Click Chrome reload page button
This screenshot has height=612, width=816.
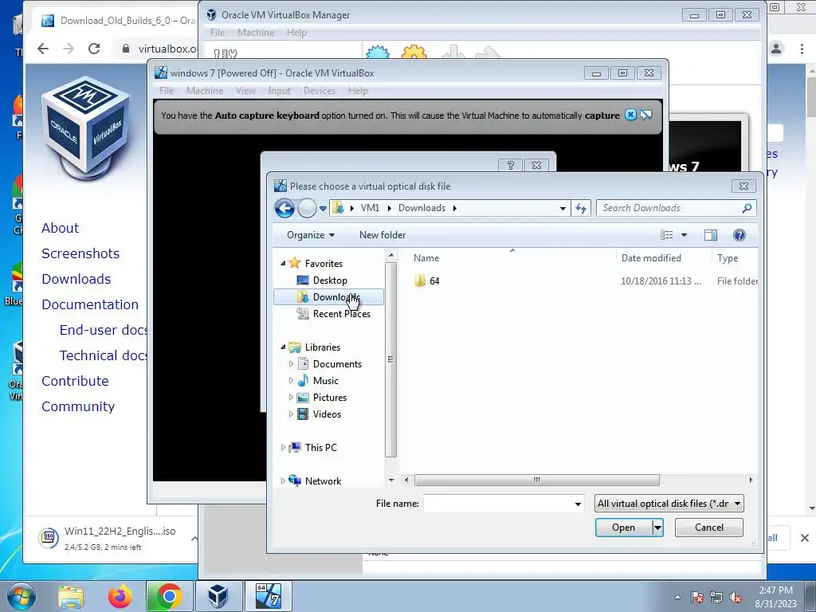pyautogui.click(x=94, y=49)
